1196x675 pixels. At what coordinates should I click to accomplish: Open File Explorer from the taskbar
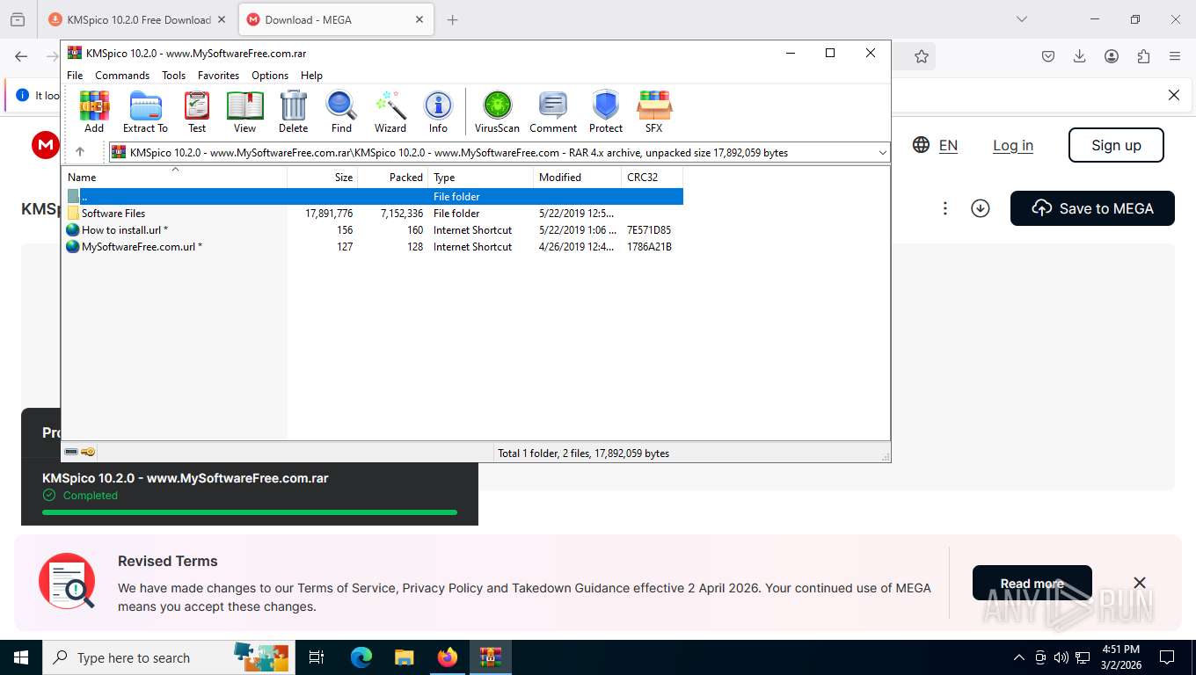(x=404, y=657)
